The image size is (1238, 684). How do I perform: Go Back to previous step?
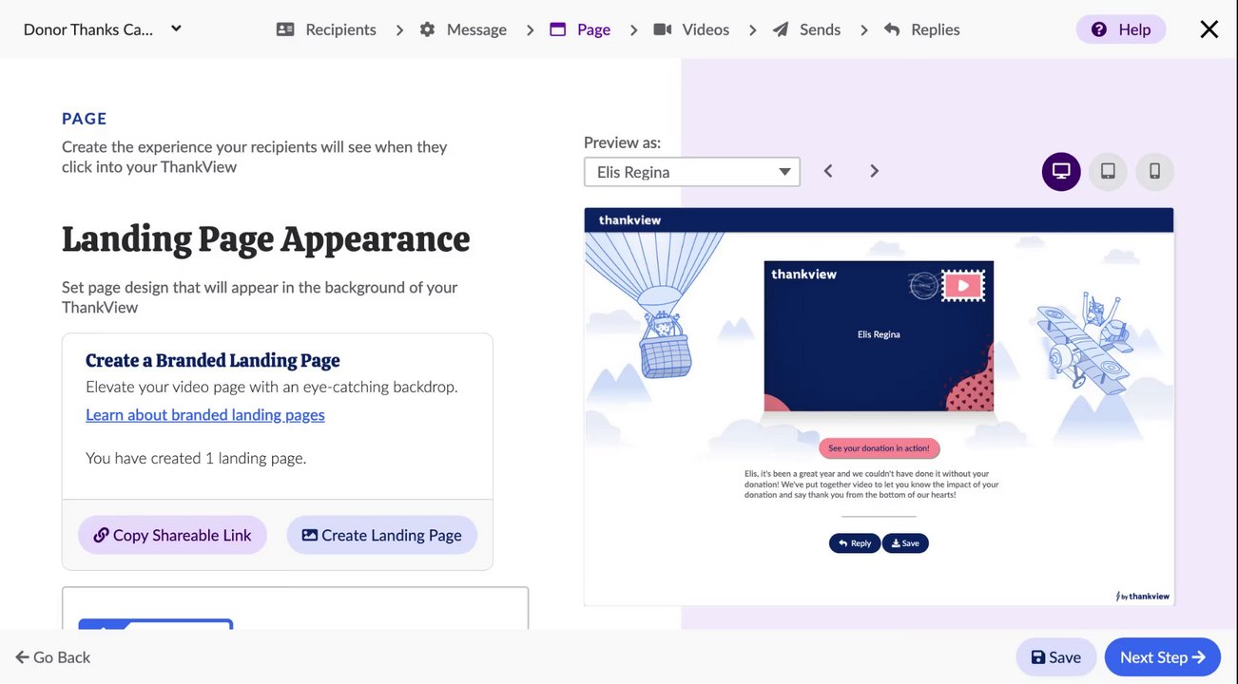53,657
